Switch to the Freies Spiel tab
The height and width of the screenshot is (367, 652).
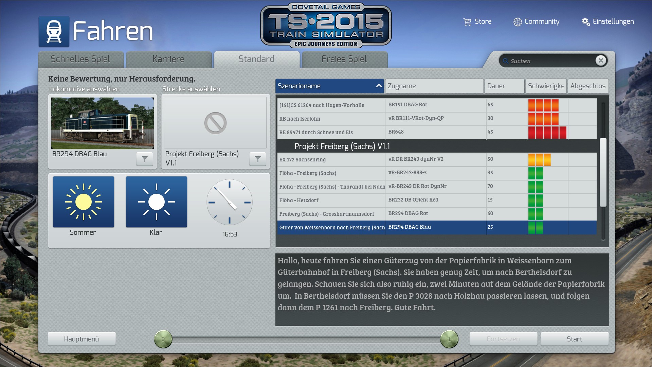[x=344, y=59]
